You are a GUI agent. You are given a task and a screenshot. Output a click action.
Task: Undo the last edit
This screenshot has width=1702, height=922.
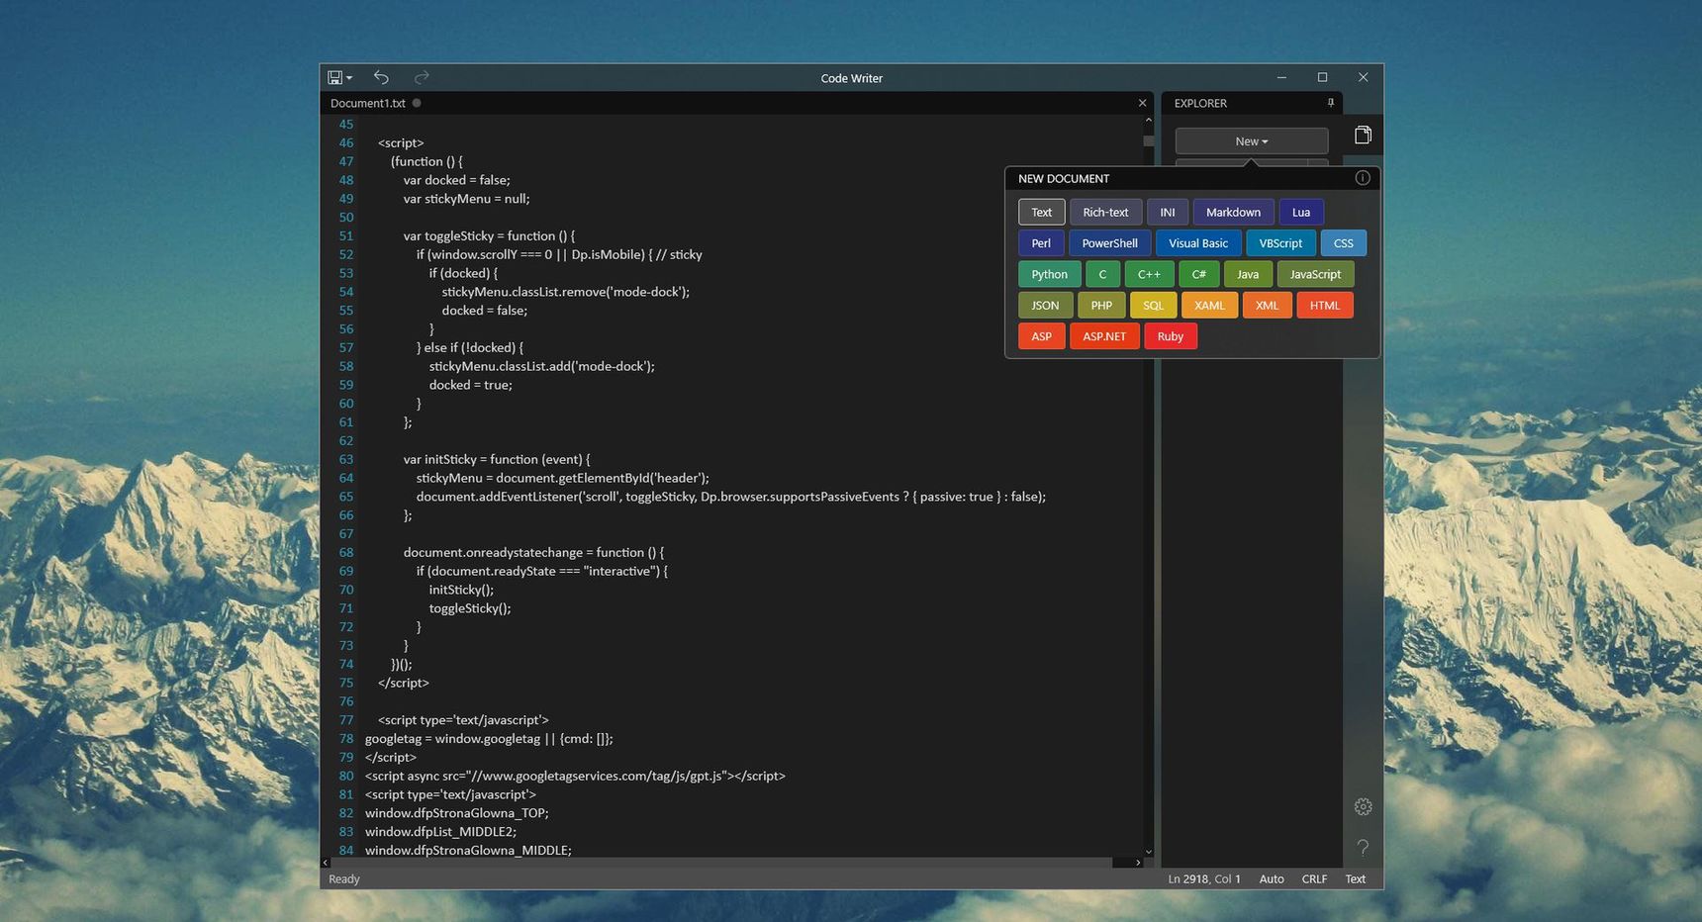pos(381,77)
